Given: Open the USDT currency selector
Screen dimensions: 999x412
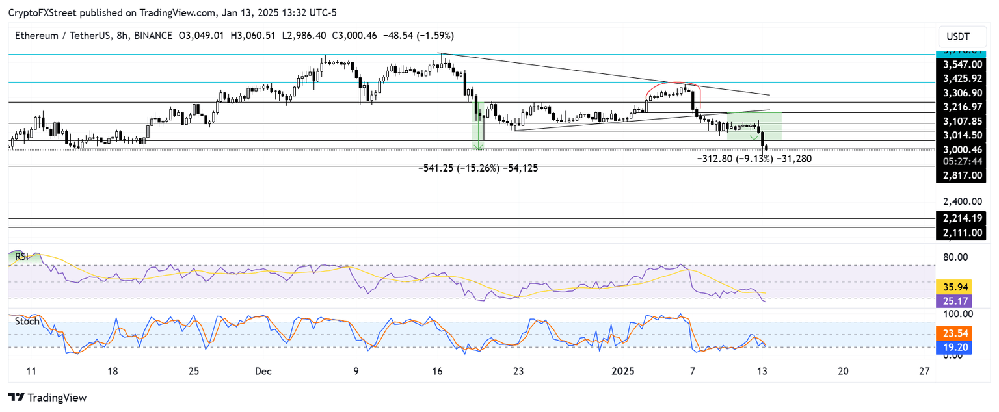Looking at the screenshot, I should (x=957, y=36).
